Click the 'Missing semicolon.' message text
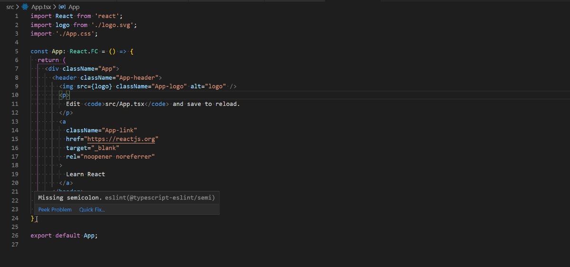Image resolution: width=570 pixels, height=267 pixels. coord(70,197)
